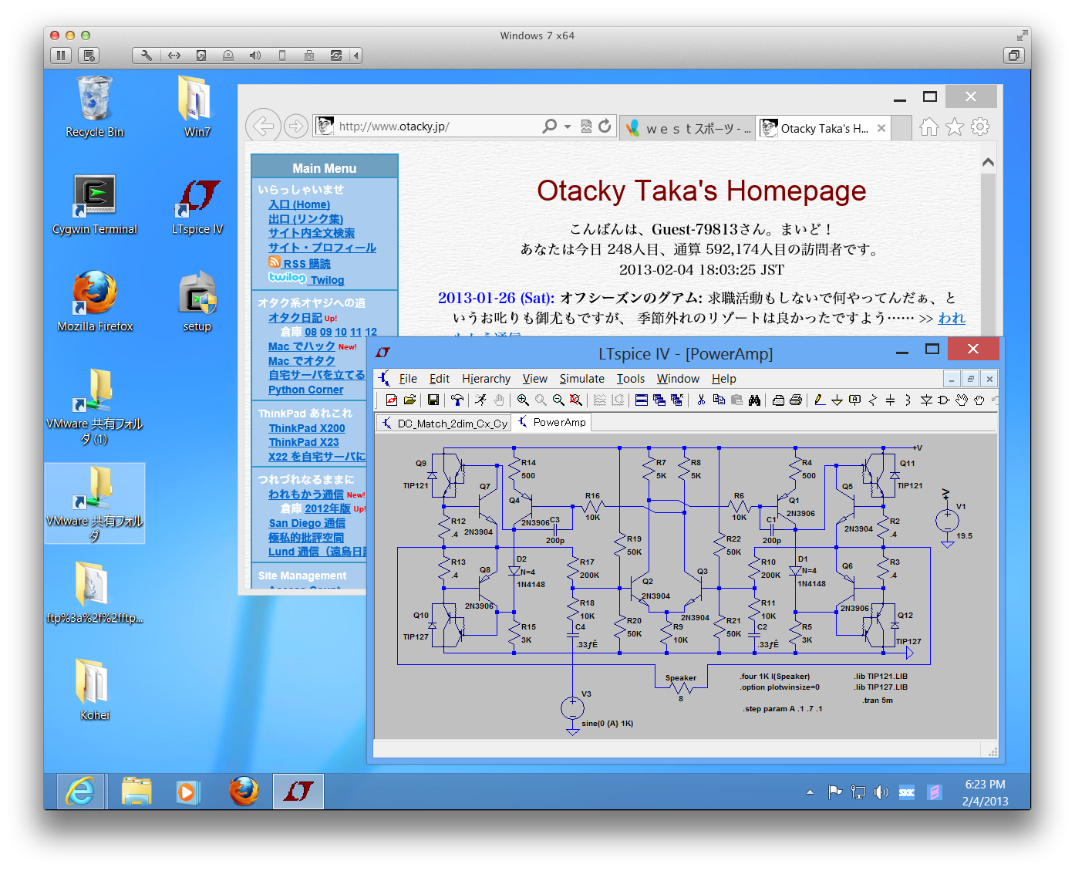Switch to the west スポーツ IE tab
1075x871 pixels.
pyautogui.click(x=687, y=128)
